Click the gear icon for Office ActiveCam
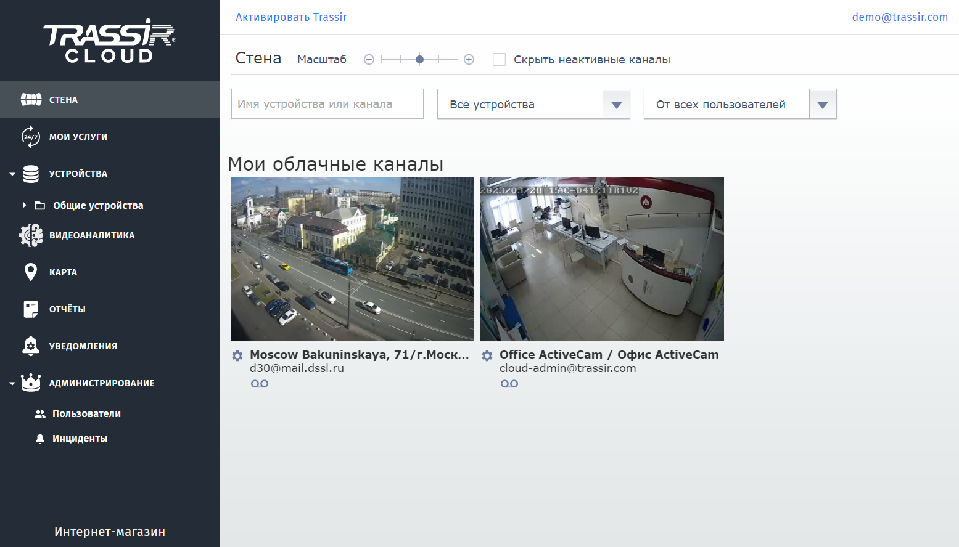 click(x=487, y=355)
